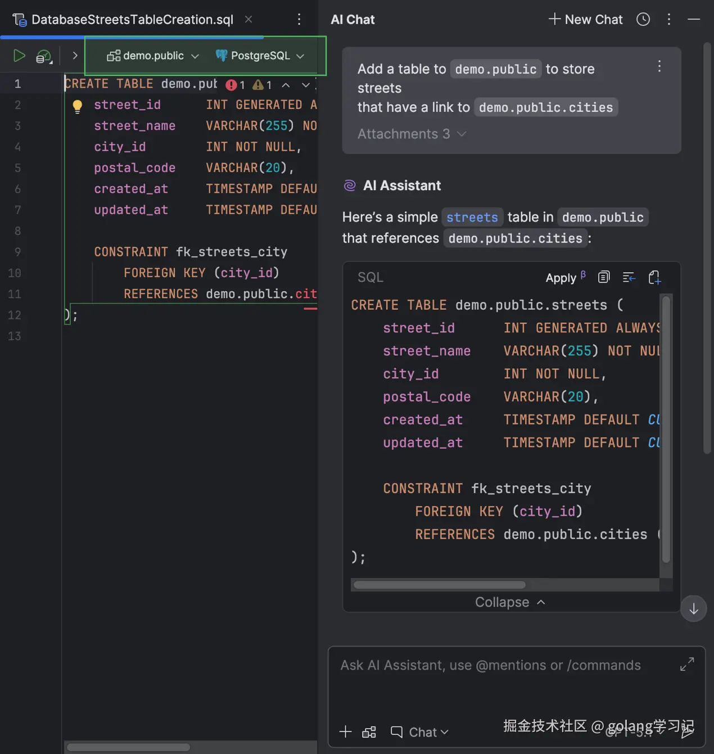Copy the generated SQL snippet to clipboard

(604, 277)
